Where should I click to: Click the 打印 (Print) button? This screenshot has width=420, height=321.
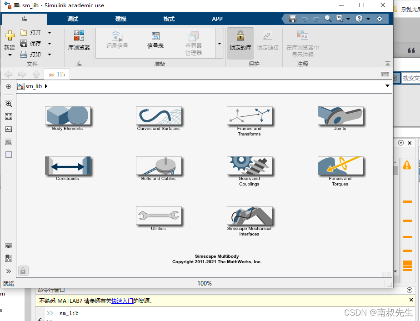tap(30, 54)
